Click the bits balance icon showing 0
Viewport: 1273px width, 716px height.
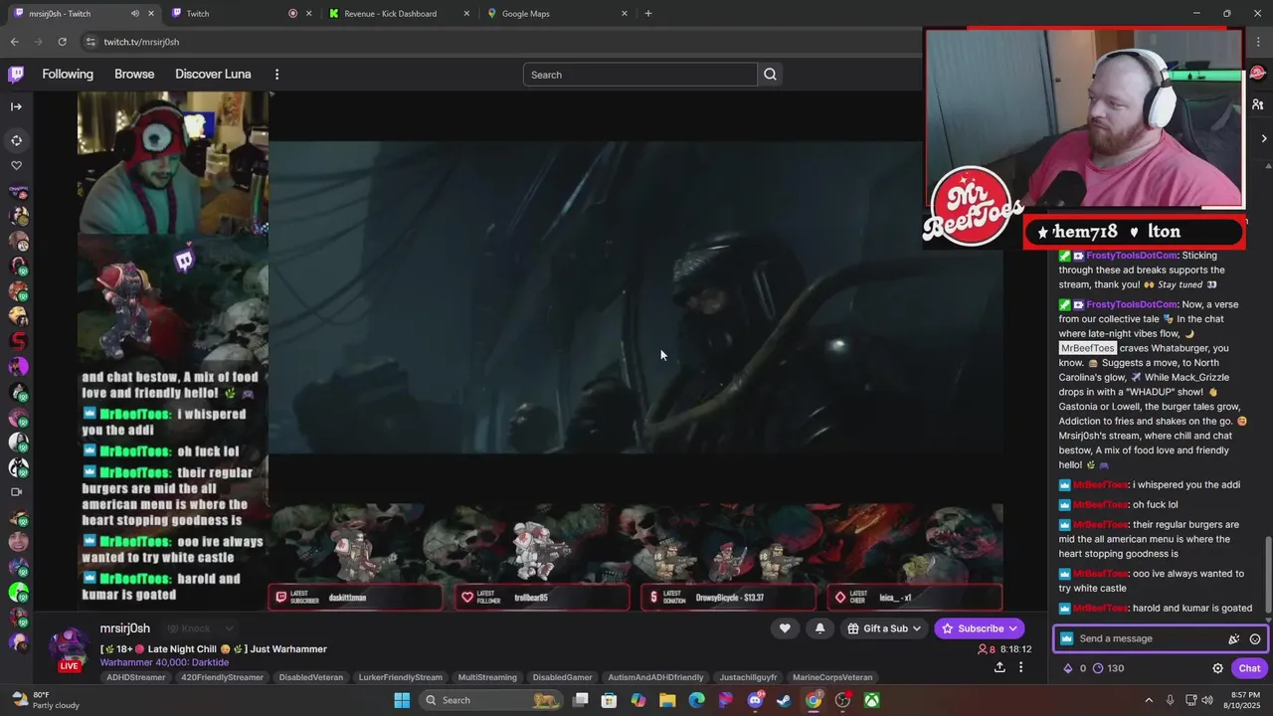pyautogui.click(x=1074, y=668)
